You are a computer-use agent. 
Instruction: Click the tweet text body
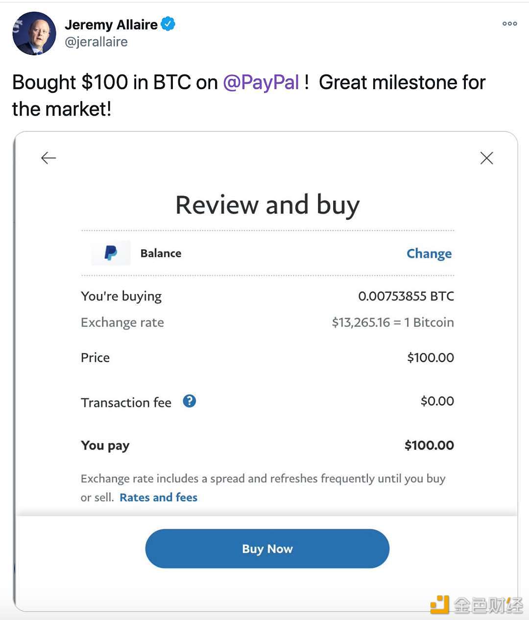pos(249,96)
